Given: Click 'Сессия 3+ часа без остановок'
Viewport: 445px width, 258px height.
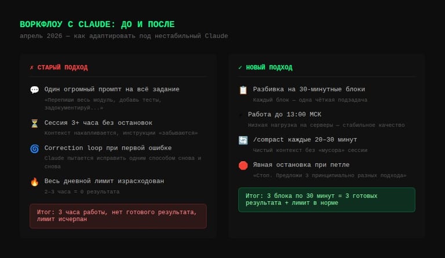Looking at the screenshot, I should point(98,123).
